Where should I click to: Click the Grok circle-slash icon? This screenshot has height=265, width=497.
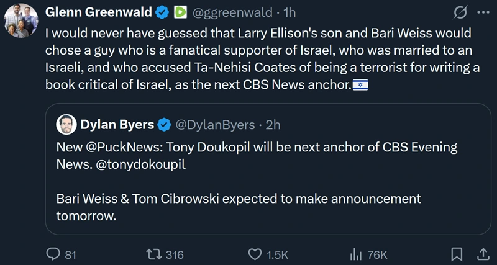(x=461, y=12)
